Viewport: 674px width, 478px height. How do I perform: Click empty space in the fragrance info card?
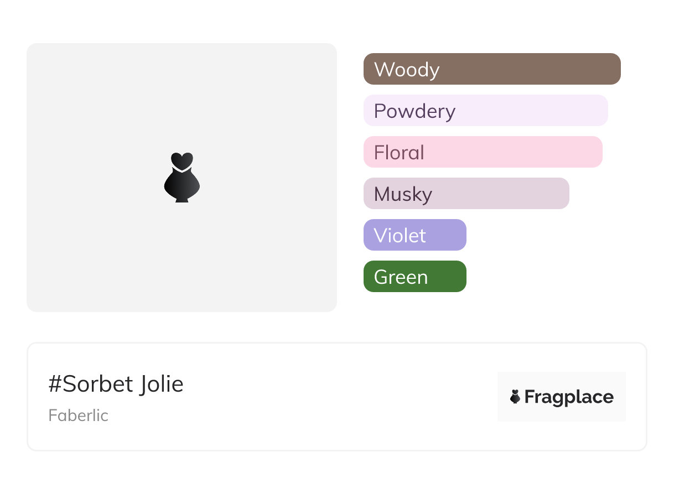pyautogui.click(x=332, y=397)
